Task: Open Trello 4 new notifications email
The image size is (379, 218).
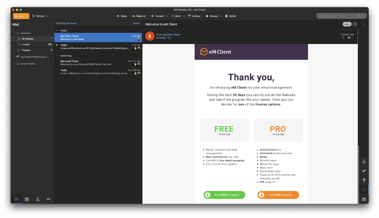Action: [x=98, y=47]
